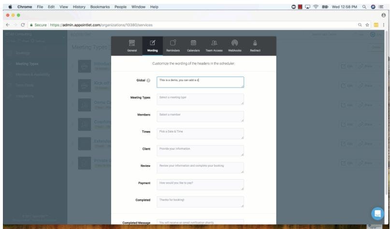
Task: Focus the Global wording text field
Action: click(x=200, y=82)
